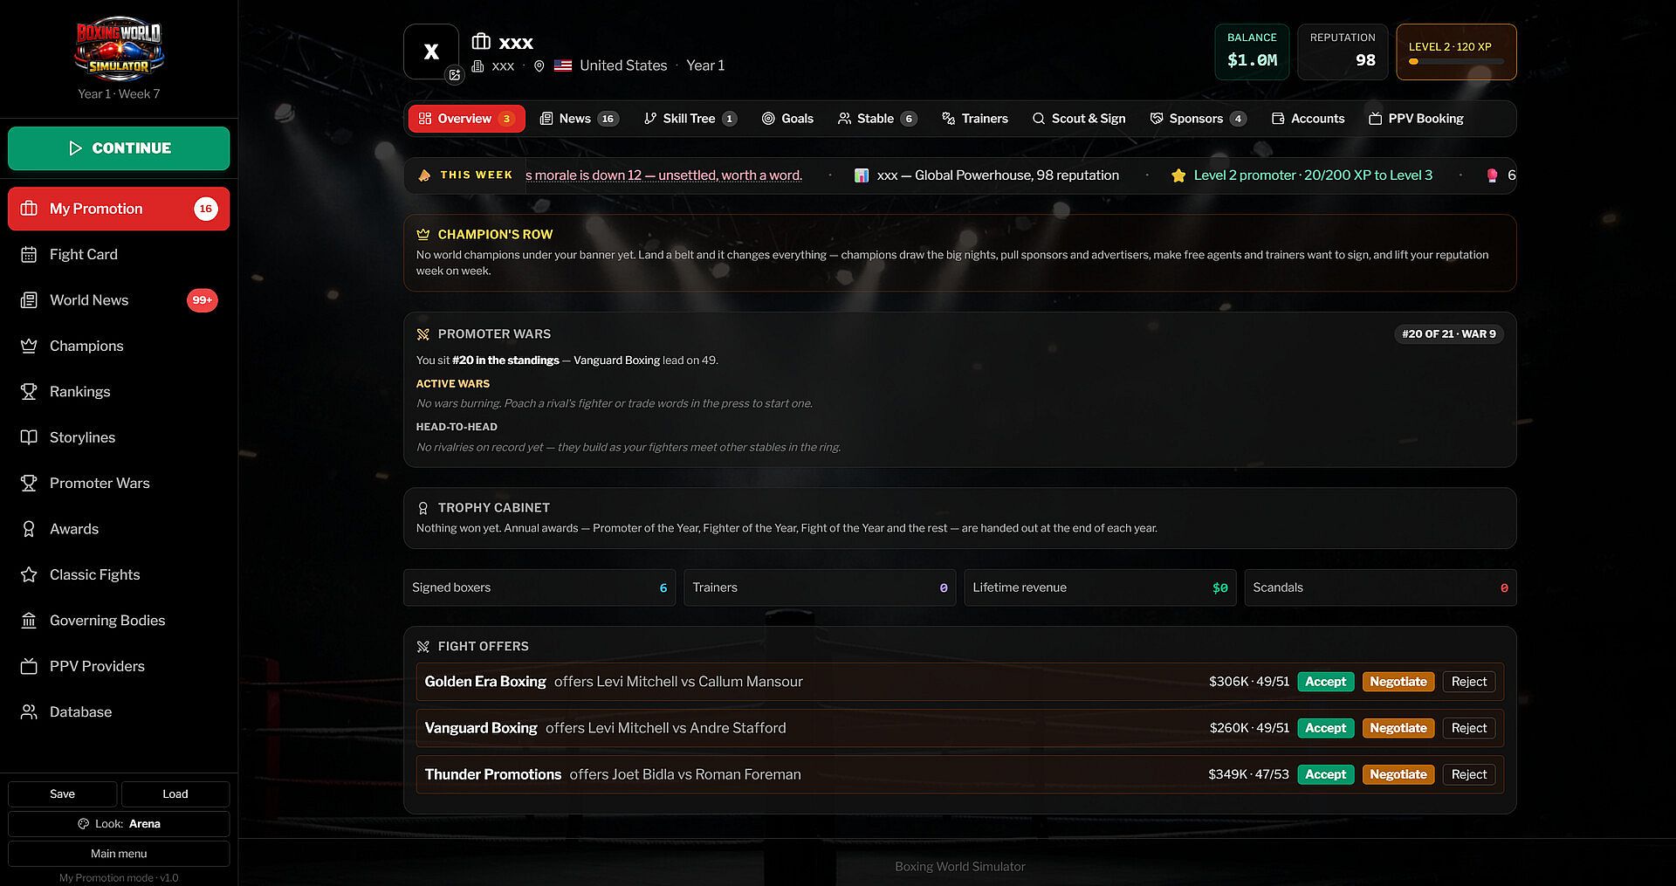Return to the Main menu

(119, 854)
